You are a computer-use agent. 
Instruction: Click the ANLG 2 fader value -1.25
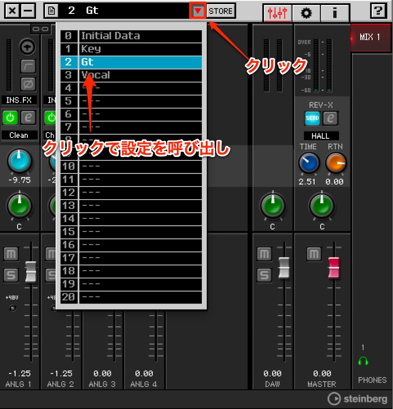(61, 373)
